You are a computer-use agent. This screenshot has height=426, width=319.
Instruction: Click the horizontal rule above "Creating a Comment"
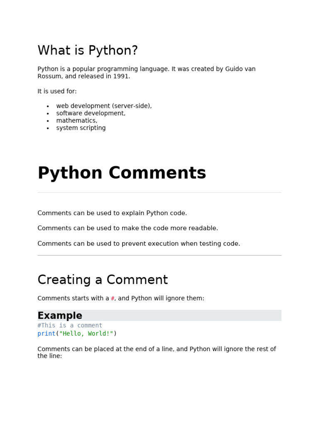click(159, 255)
